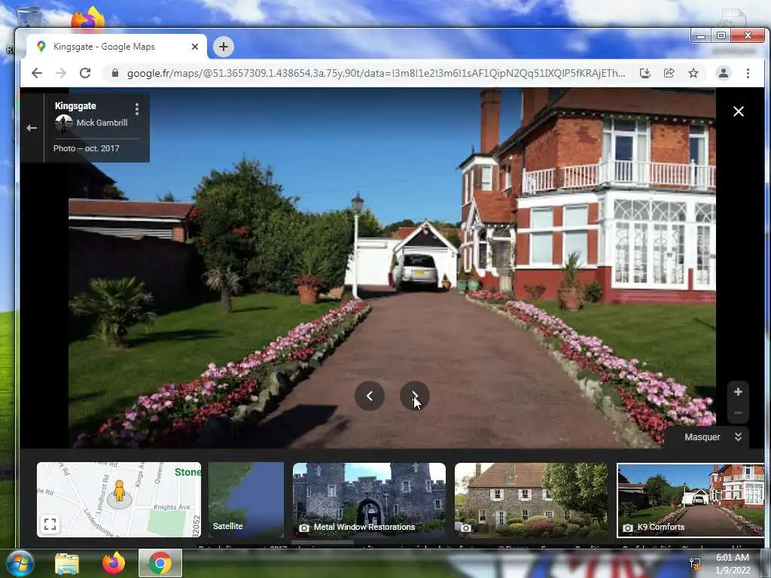Click the padlock site info icon
The width and height of the screenshot is (771, 578).
coord(115,73)
